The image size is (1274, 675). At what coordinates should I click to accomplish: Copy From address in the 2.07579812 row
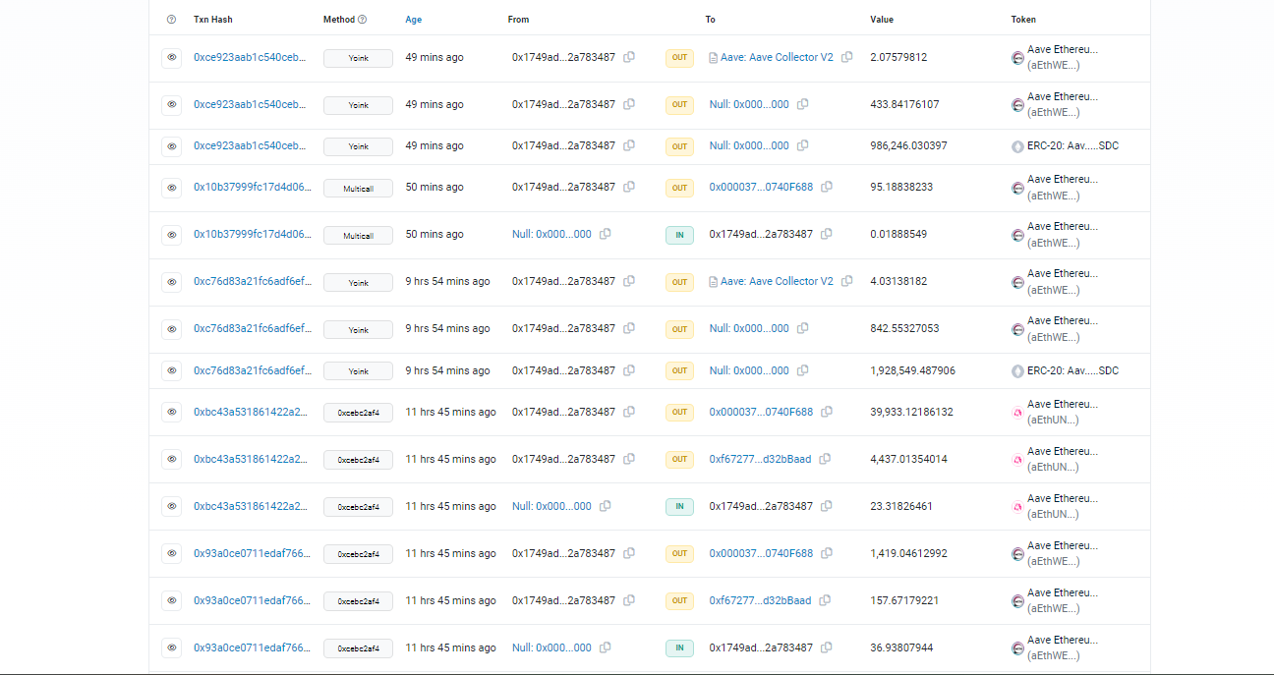point(629,57)
